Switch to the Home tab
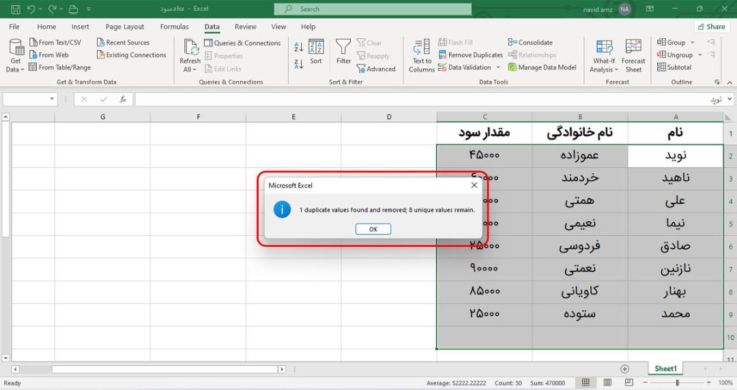The height and width of the screenshot is (390, 737). [46, 27]
